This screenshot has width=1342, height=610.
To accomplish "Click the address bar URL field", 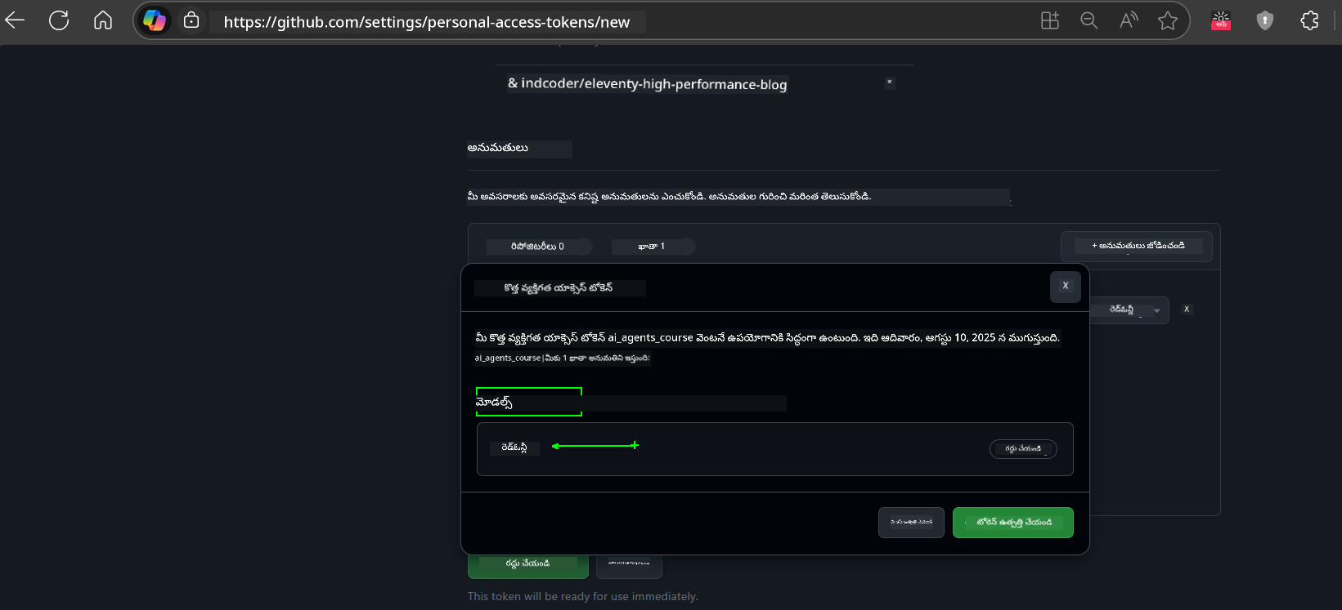I will tap(425, 22).
